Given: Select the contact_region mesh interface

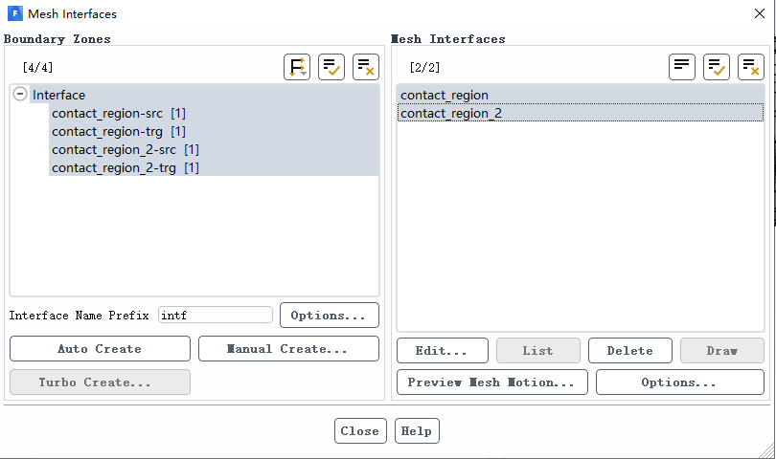Looking at the screenshot, I should pyautogui.click(x=445, y=95).
